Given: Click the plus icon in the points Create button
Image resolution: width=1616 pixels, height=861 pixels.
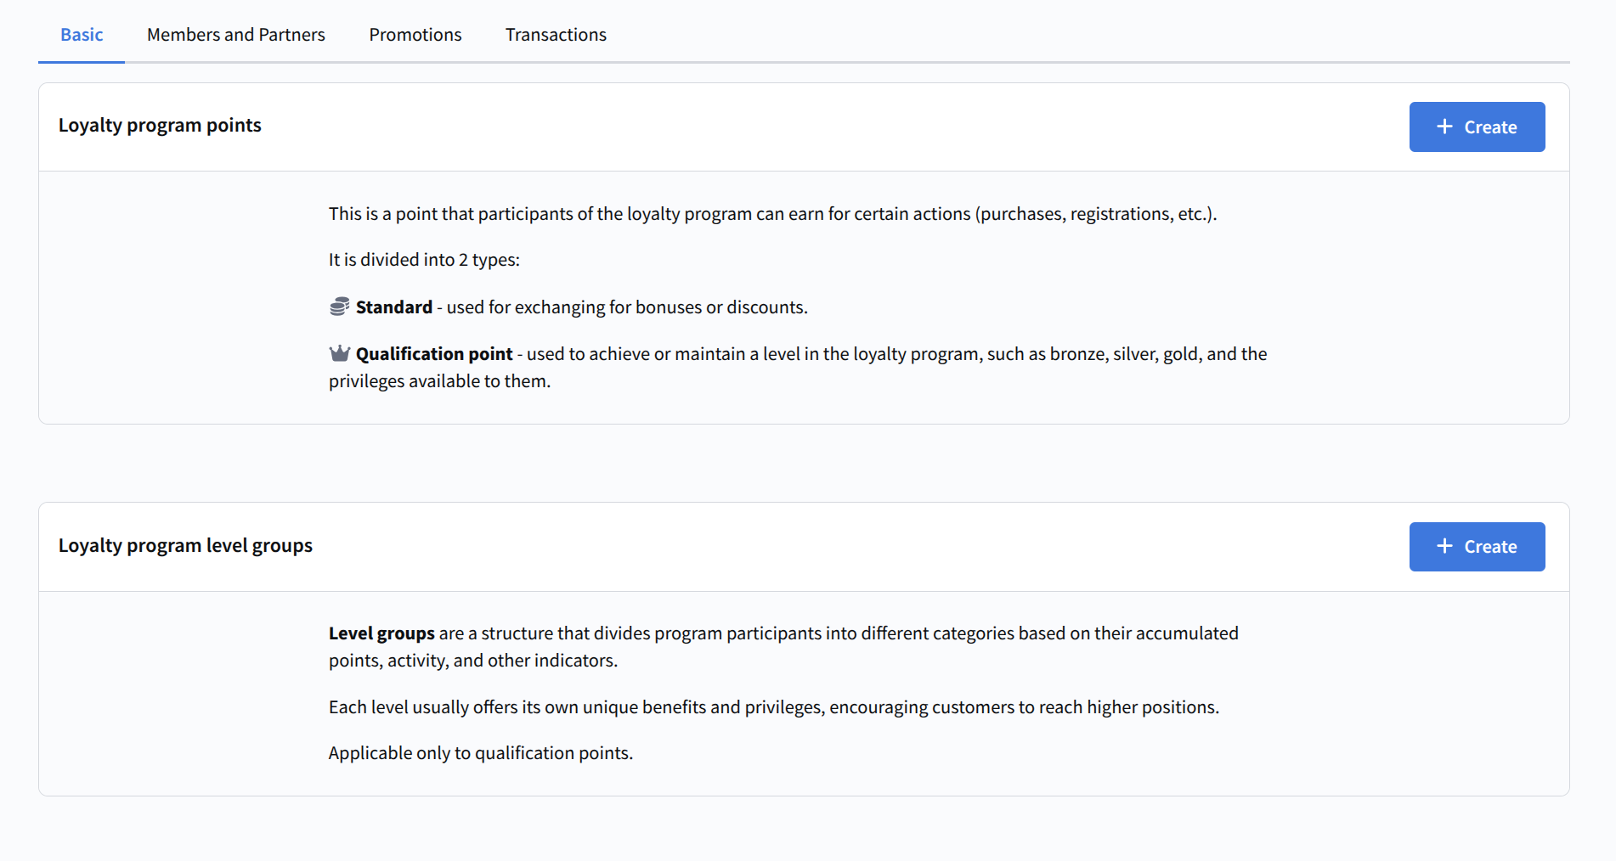Looking at the screenshot, I should [x=1444, y=127].
